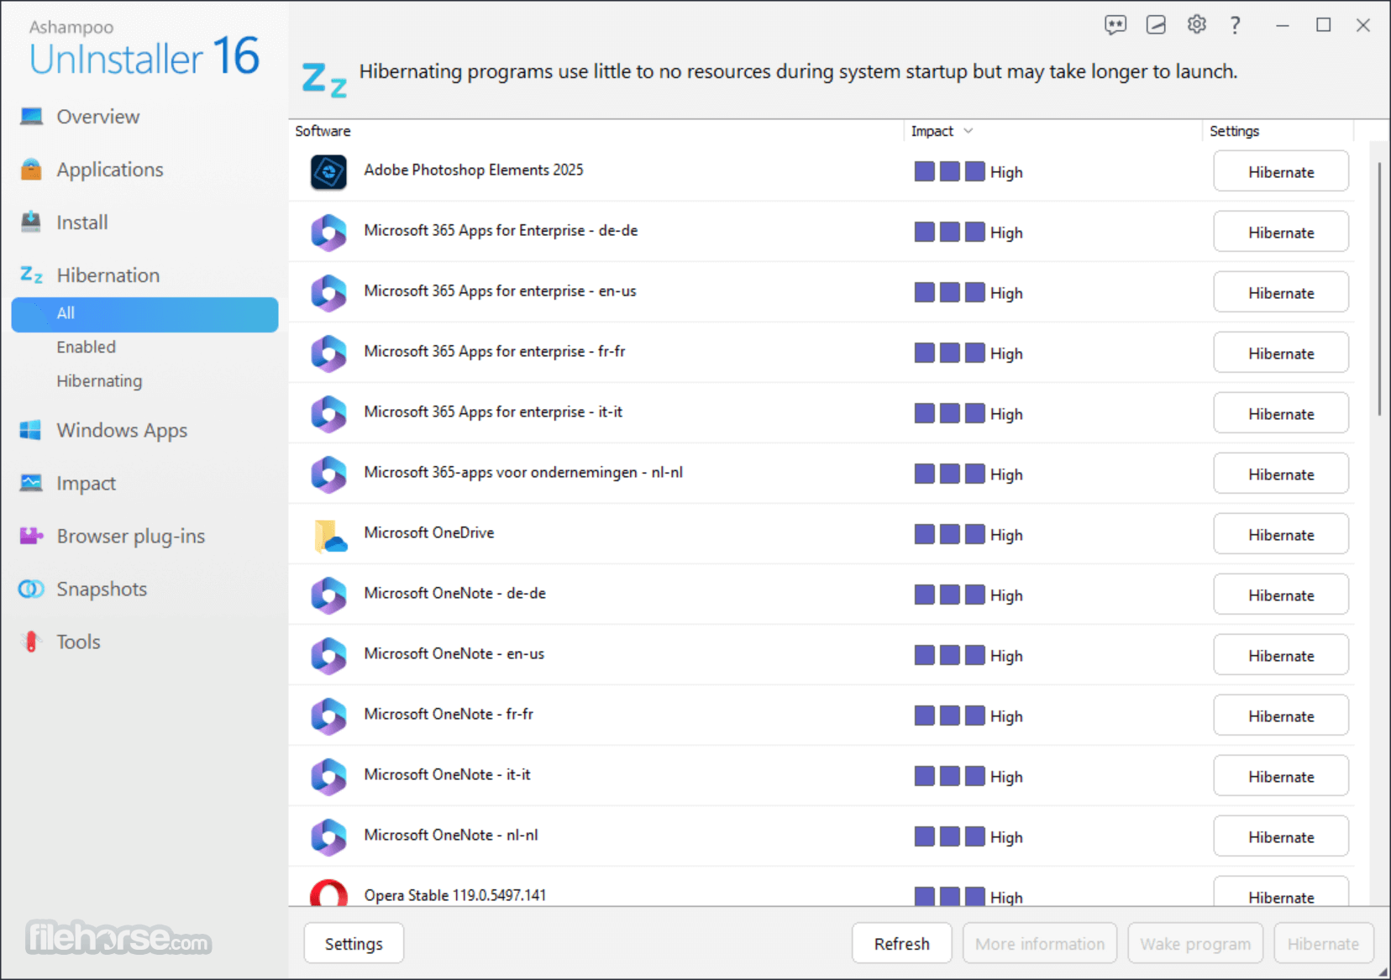Go to the Applications section

110,170
